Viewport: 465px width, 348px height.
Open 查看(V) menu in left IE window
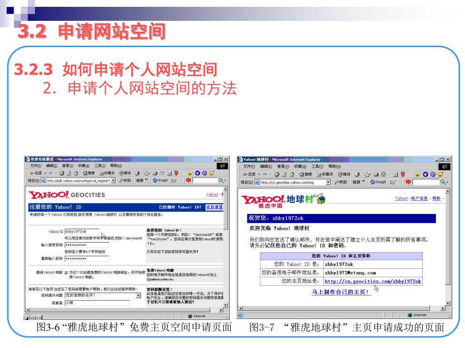[68, 166]
